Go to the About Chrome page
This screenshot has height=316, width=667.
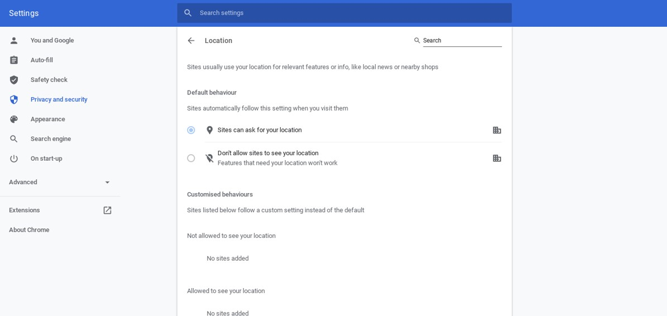pyautogui.click(x=29, y=229)
